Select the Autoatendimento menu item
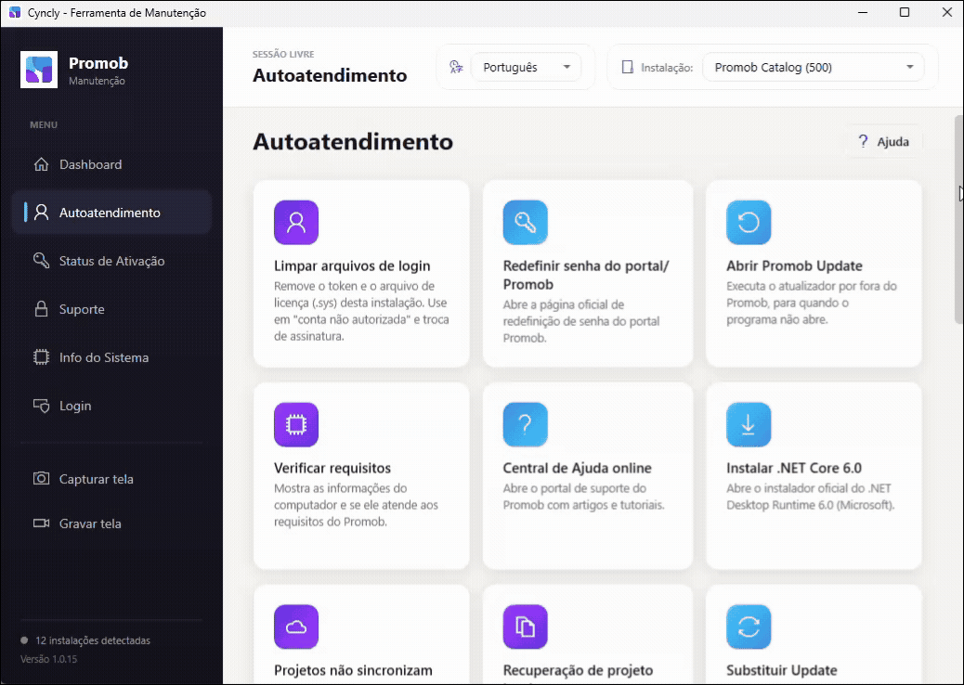Screen dimensions: 964x685 point(111,213)
